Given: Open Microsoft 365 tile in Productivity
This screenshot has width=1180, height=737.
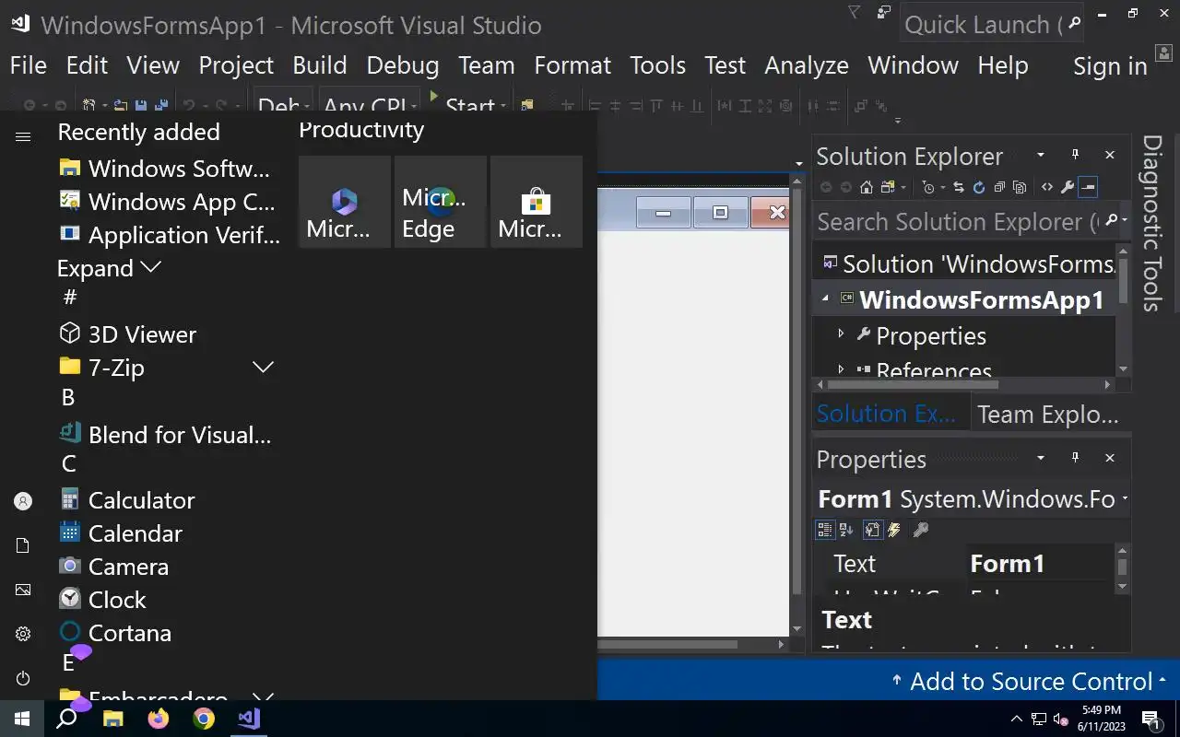Looking at the screenshot, I should [345, 202].
